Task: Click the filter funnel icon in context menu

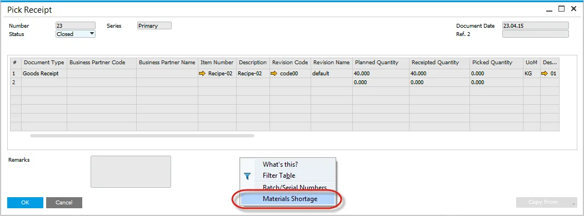Action: [x=247, y=176]
